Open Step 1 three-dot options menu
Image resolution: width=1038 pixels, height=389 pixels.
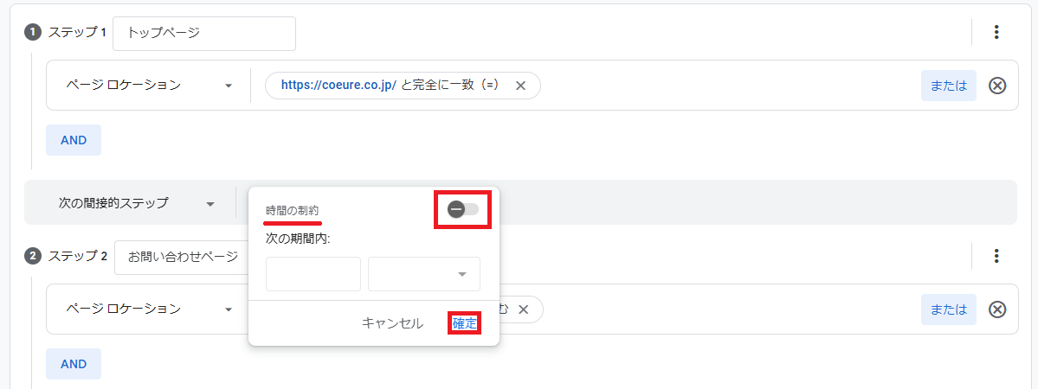(x=996, y=33)
